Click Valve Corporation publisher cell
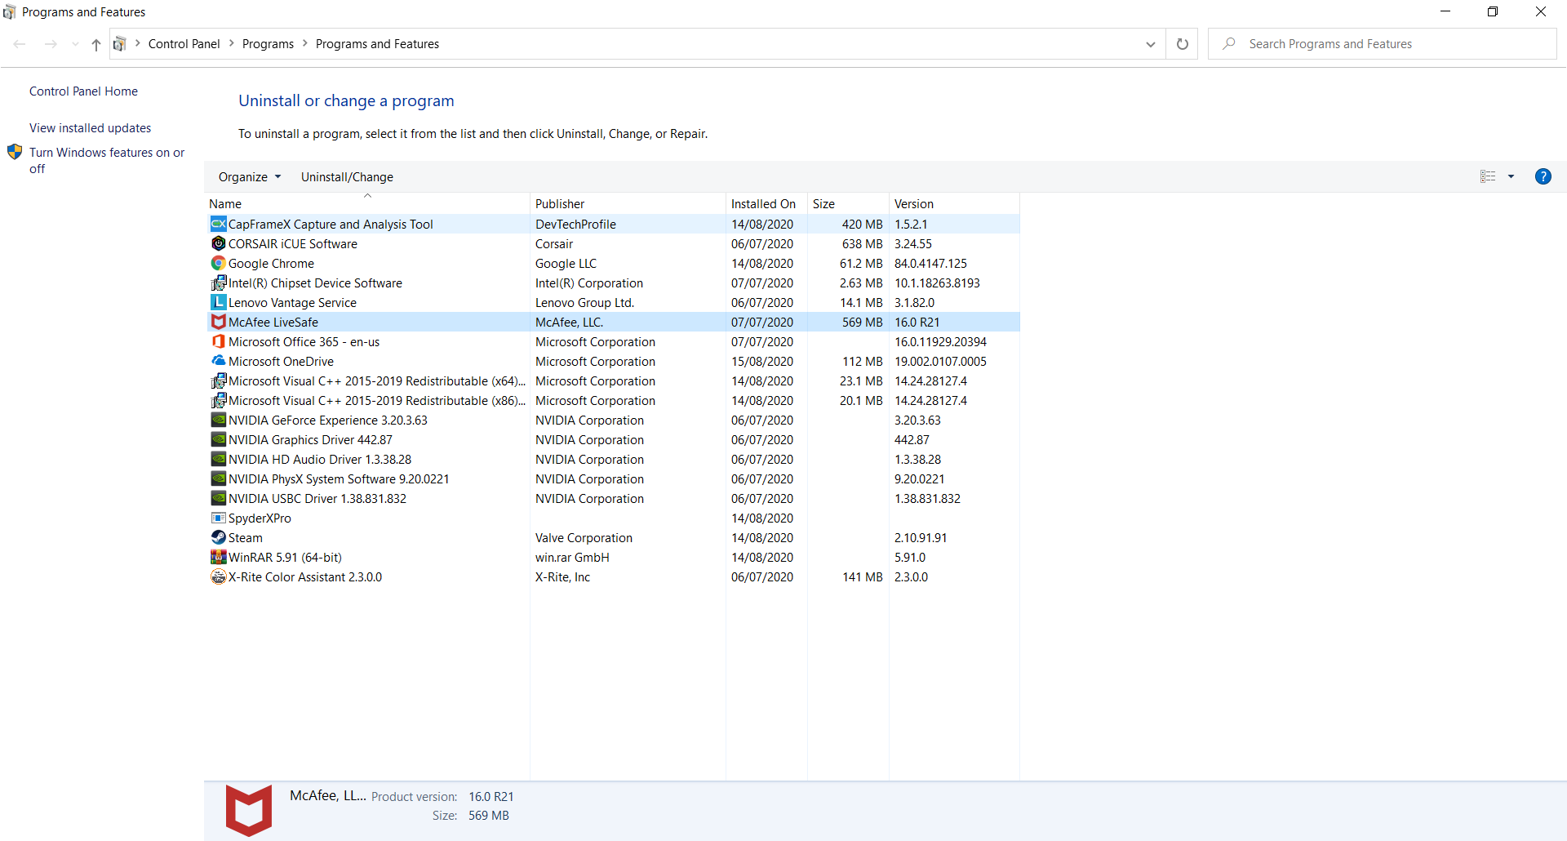Image resolution: width=1567 pixels, height=841 pixels. (584, 538)
